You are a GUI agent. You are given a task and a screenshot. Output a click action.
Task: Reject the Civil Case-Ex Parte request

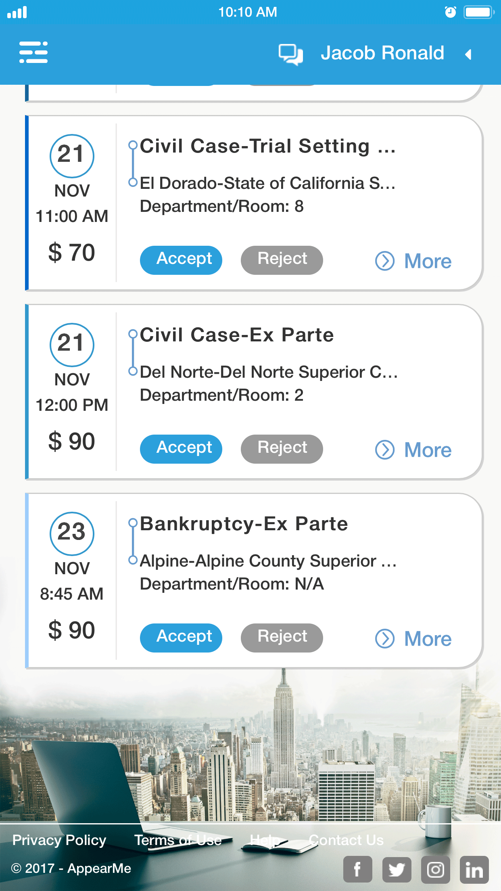[282, 449]
